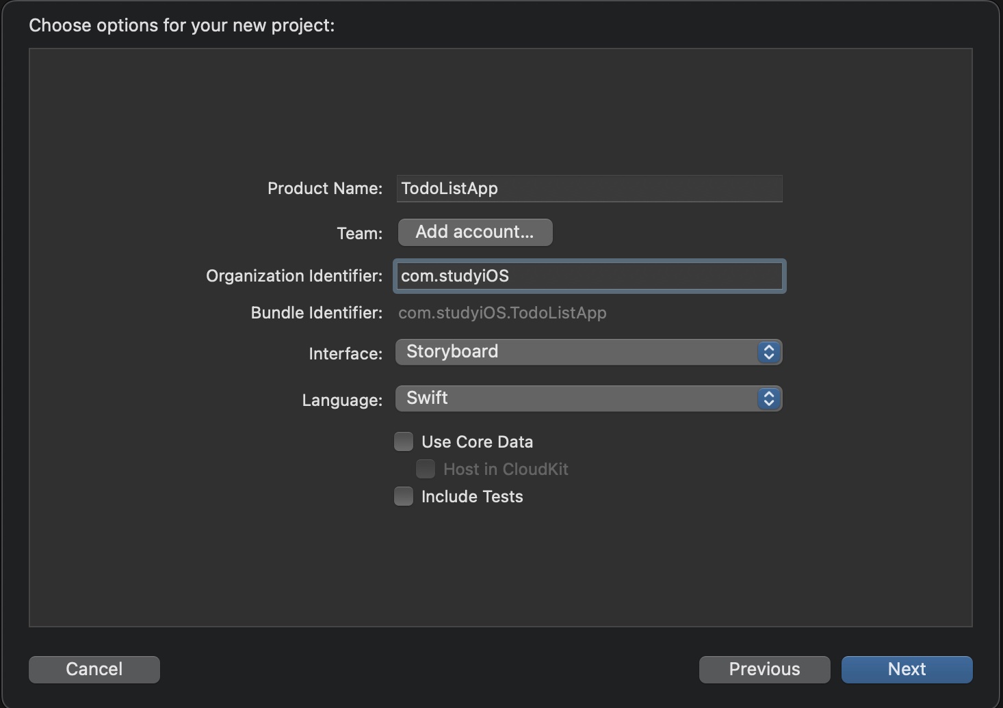1003x708 pixels.
Task: Toggle the Host in CloudKit checkbox
Action: [x=426, y=469]
